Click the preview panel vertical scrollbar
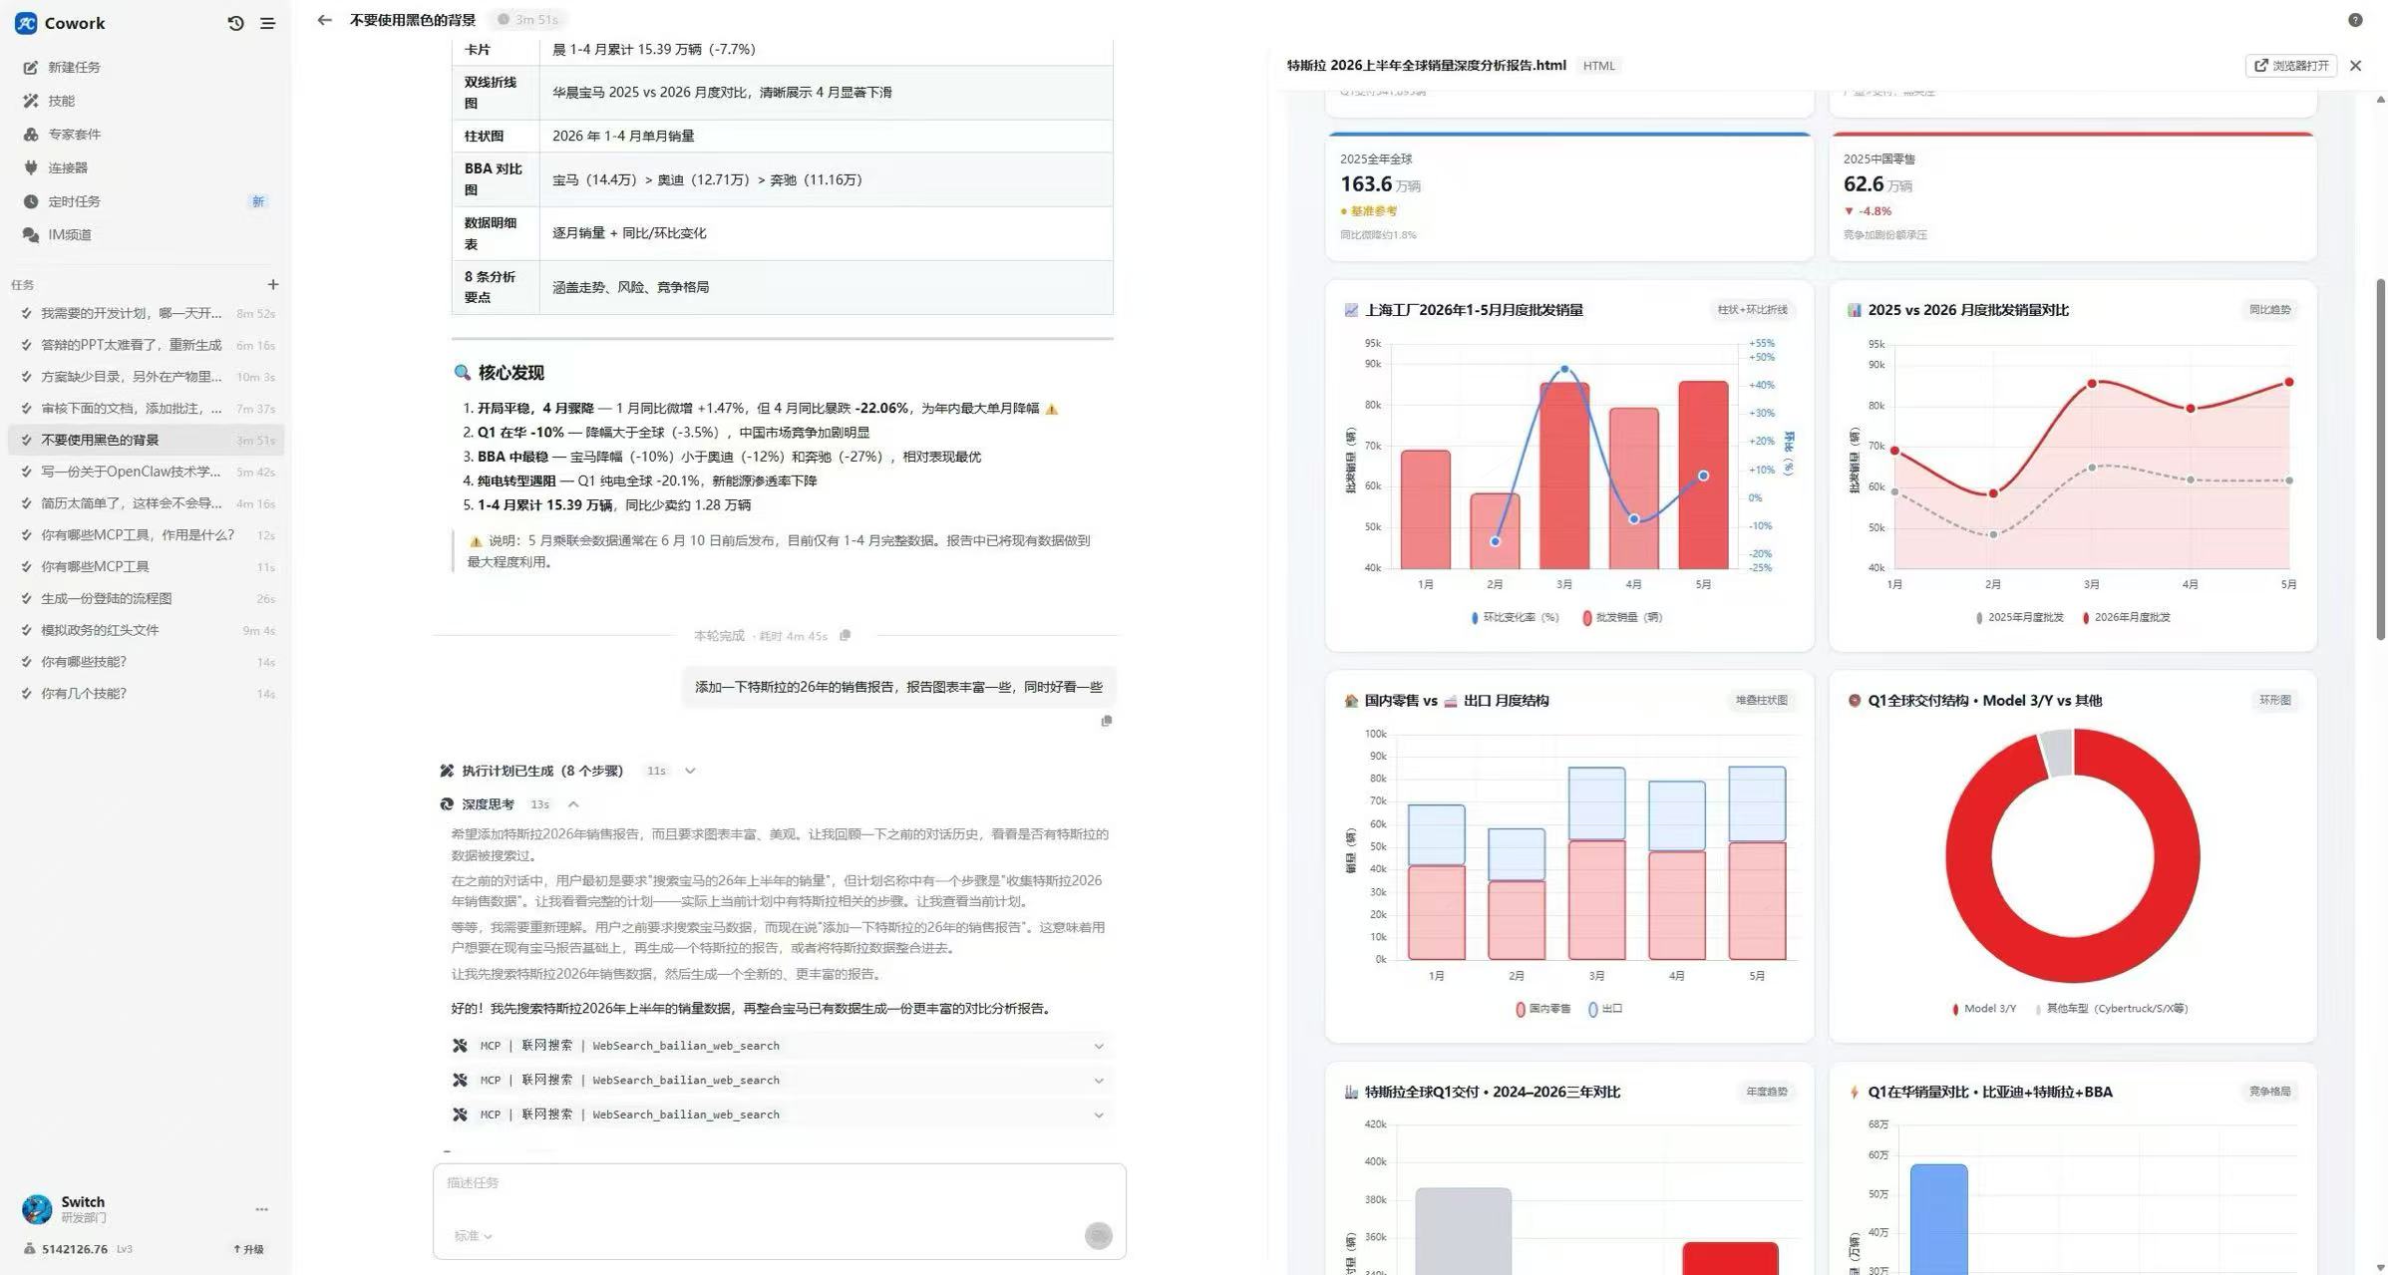2388x1275 pixels. [x=2381, y=459]
